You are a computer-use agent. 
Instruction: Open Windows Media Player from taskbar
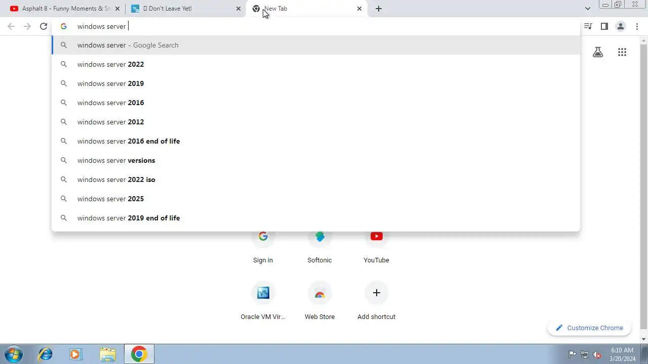tap(76, 354)
